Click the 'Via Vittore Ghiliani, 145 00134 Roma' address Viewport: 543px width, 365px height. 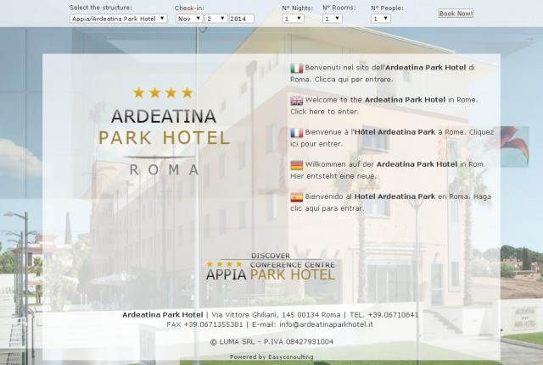point(276,315)
